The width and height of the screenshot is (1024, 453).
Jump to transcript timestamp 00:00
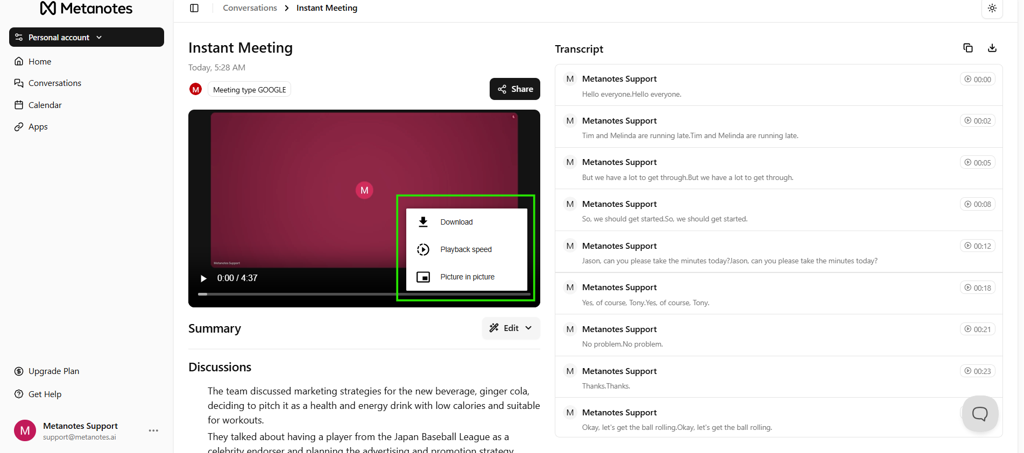coord(978,79)
